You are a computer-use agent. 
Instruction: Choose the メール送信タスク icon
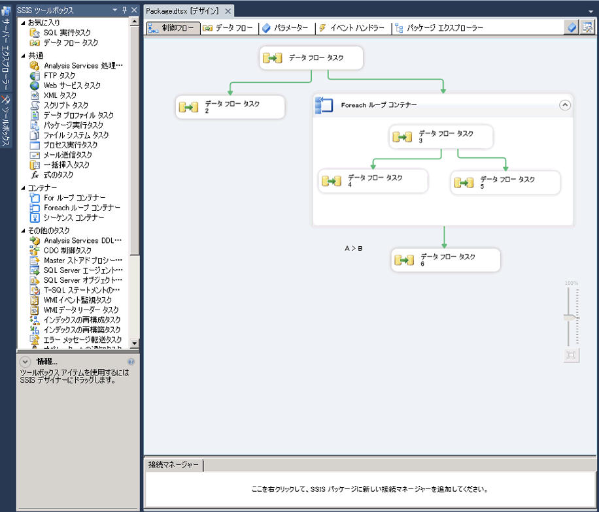point(35,155)
